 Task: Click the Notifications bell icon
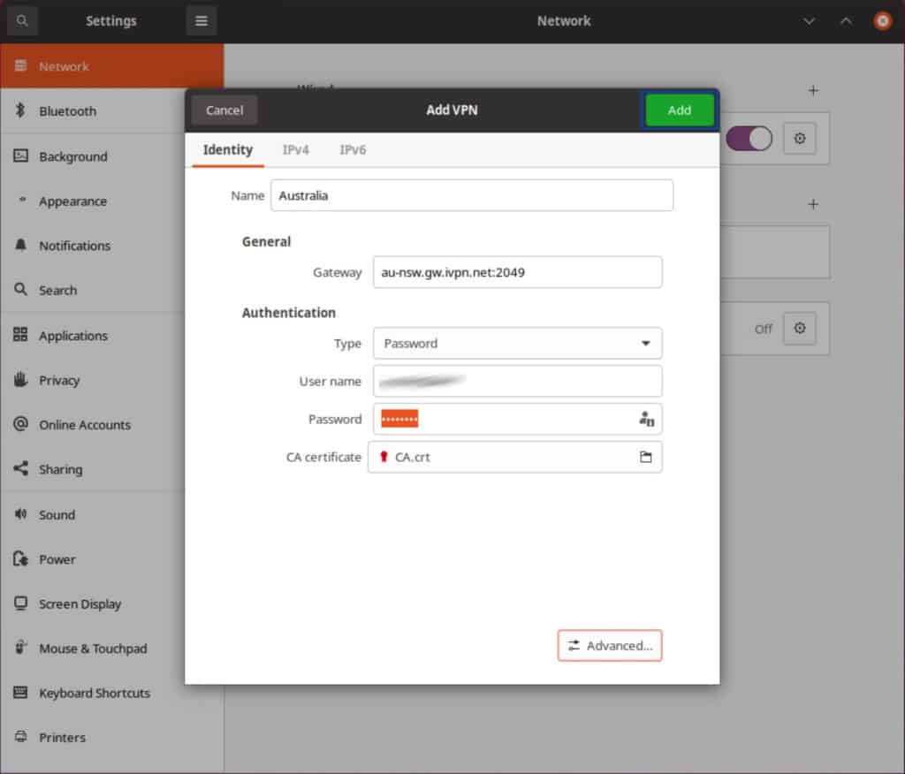click(x=21, y=245)
